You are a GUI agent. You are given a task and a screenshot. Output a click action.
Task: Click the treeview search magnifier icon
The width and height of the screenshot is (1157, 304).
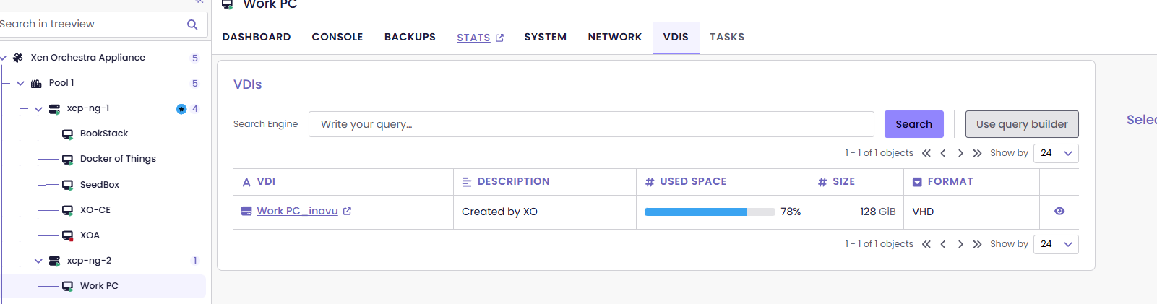(192, 25)
